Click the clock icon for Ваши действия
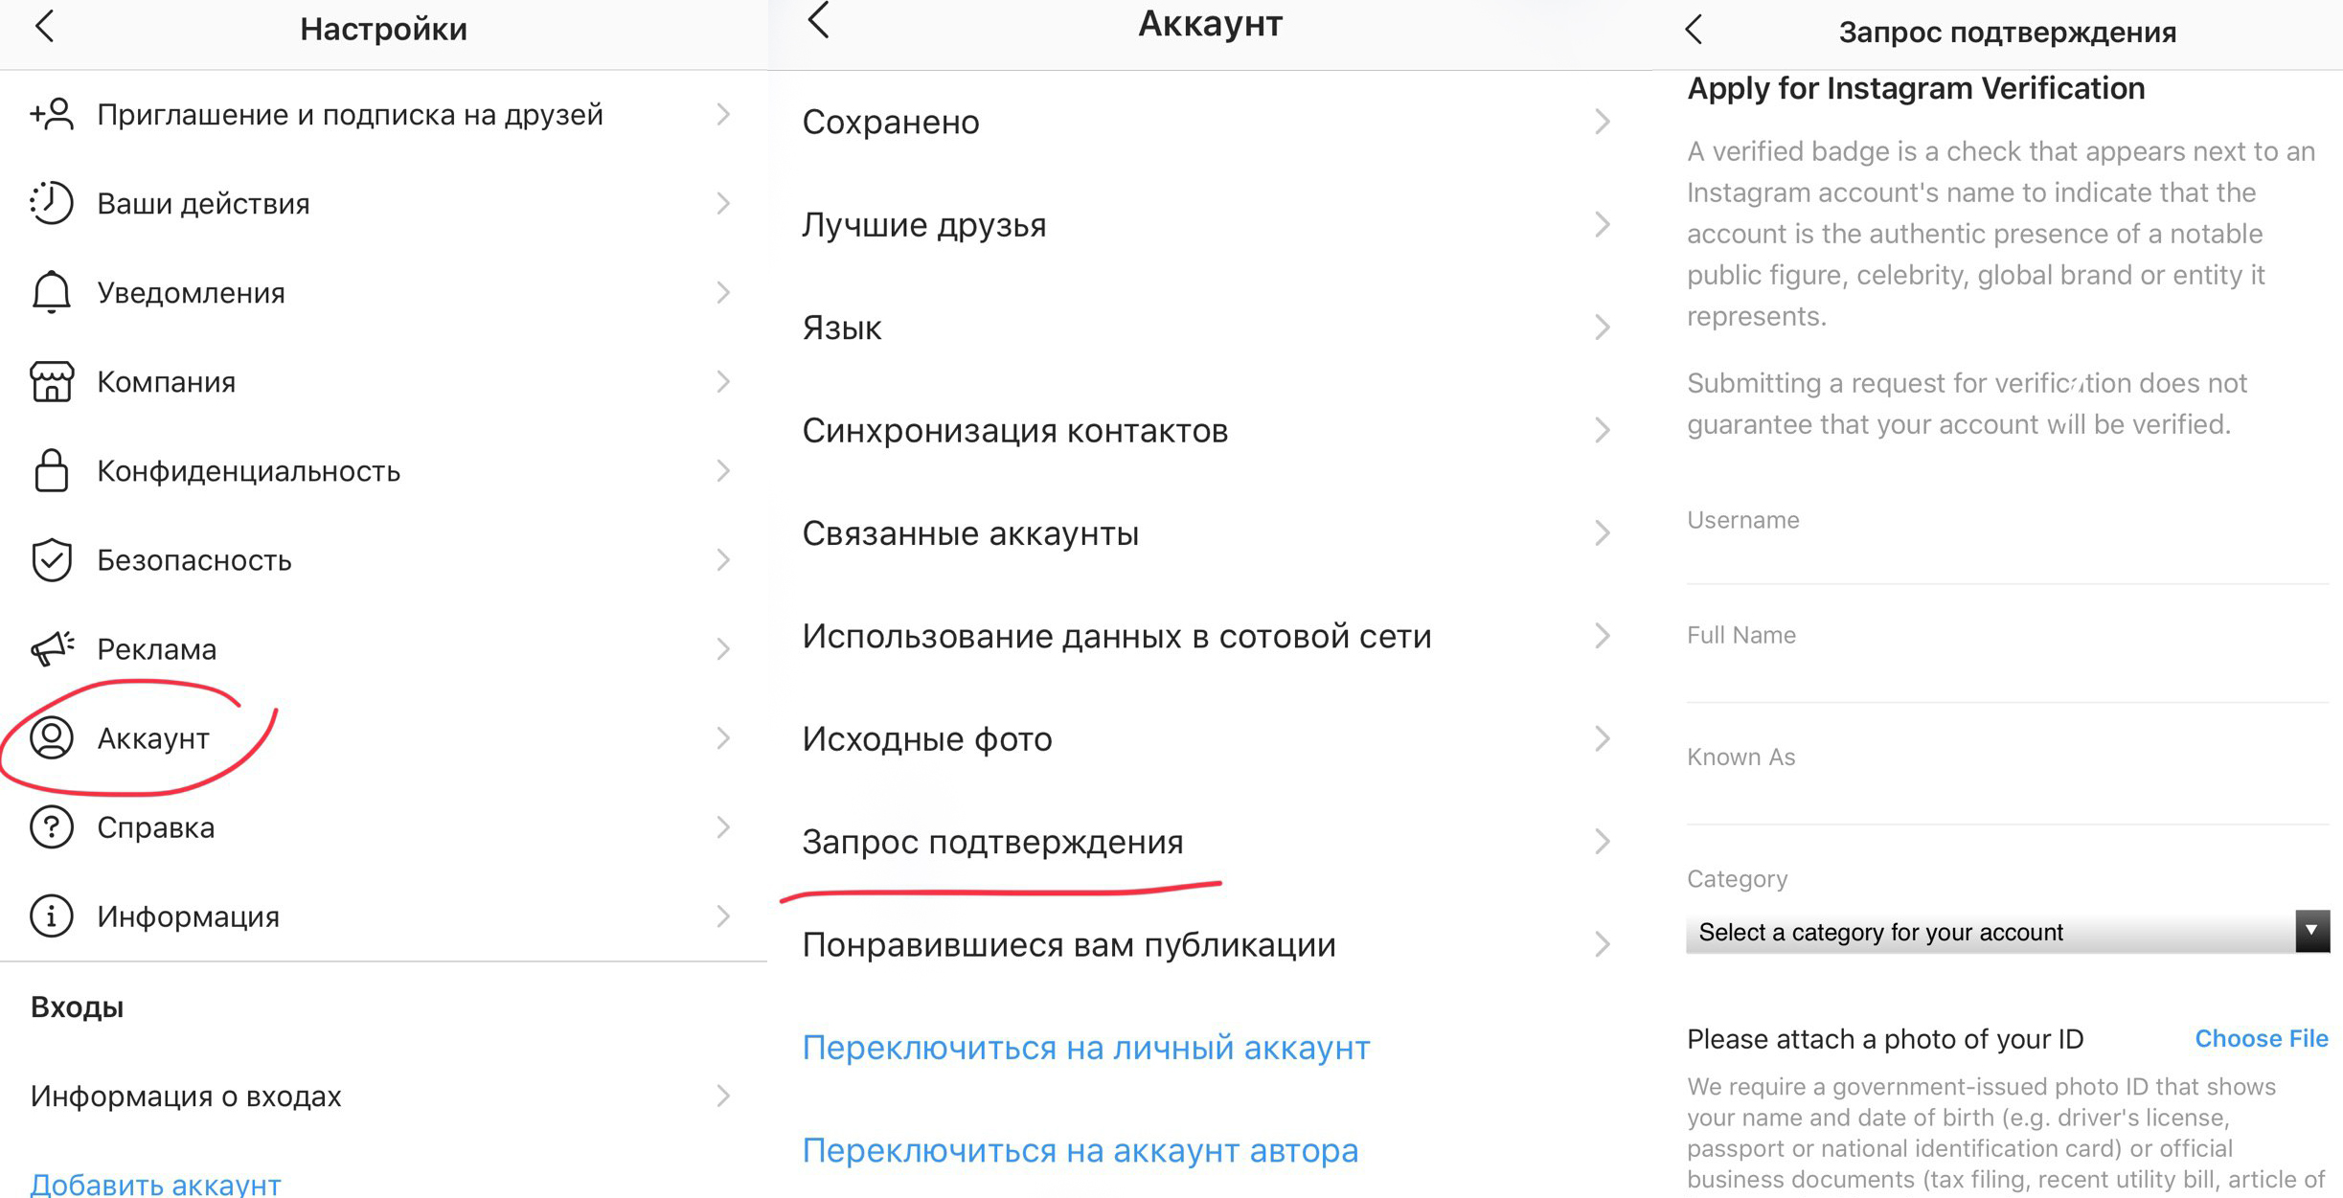This screenshot has height=1198, width=2343. click(x=50, y=203)
